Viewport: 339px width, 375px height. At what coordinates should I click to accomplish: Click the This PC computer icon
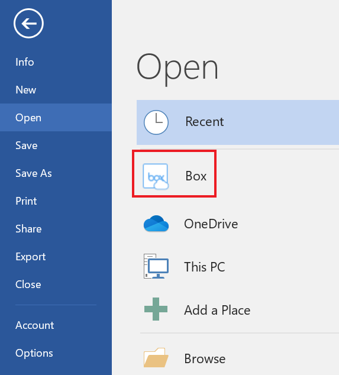(156, 266)
